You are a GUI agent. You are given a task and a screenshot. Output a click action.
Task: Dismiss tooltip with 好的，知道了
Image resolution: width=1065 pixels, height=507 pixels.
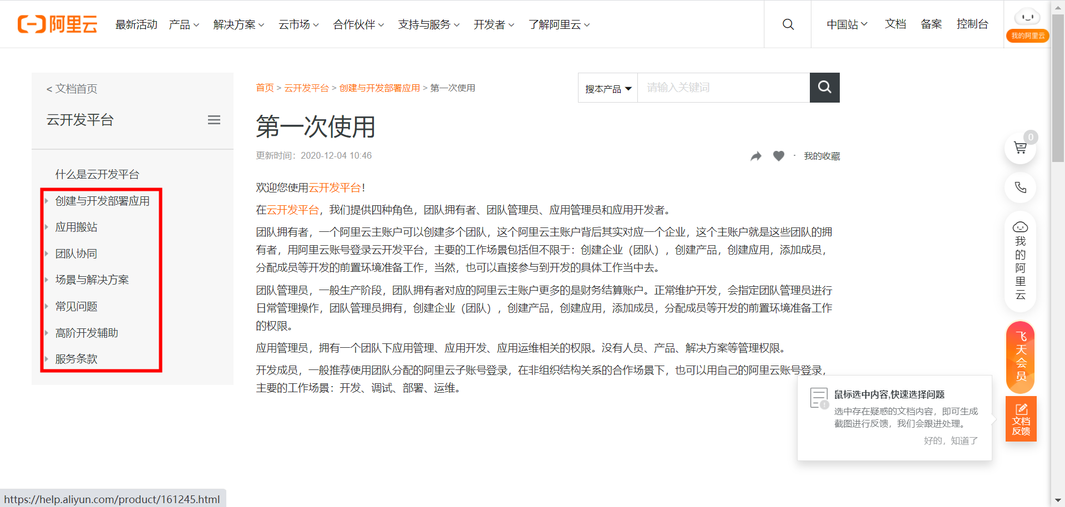tap(951, 440)
